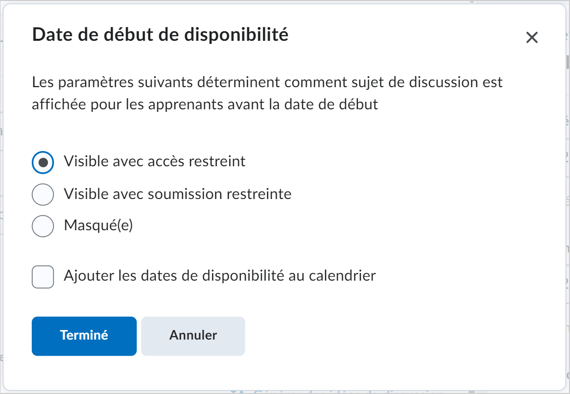Click the 'Visible avec accès restreint' label text
The image size is (570, 394).
[155, 161]
